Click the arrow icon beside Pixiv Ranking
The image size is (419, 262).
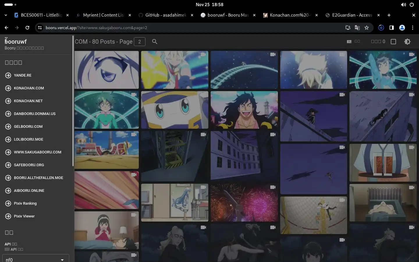click(x=8, y=203)
